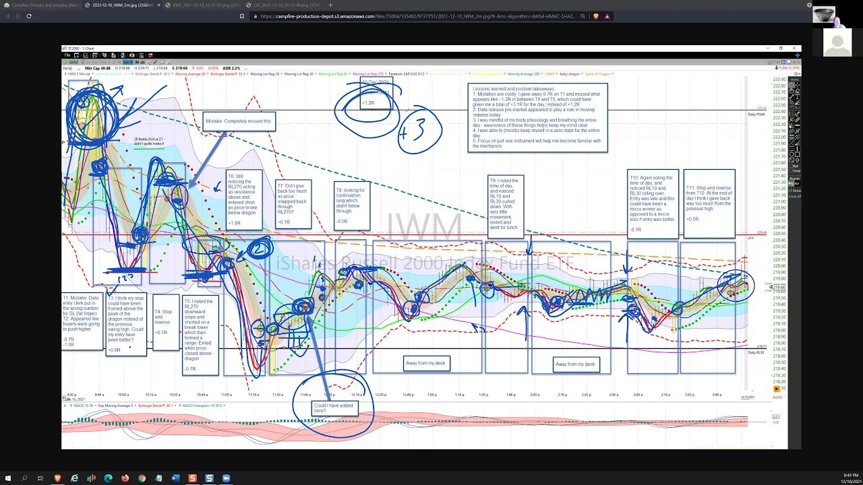The width and height of the screenshot is (863, 485).
Task: Open the MACD Histogram 10 30 5 label
Action: [x=204, y=406]
